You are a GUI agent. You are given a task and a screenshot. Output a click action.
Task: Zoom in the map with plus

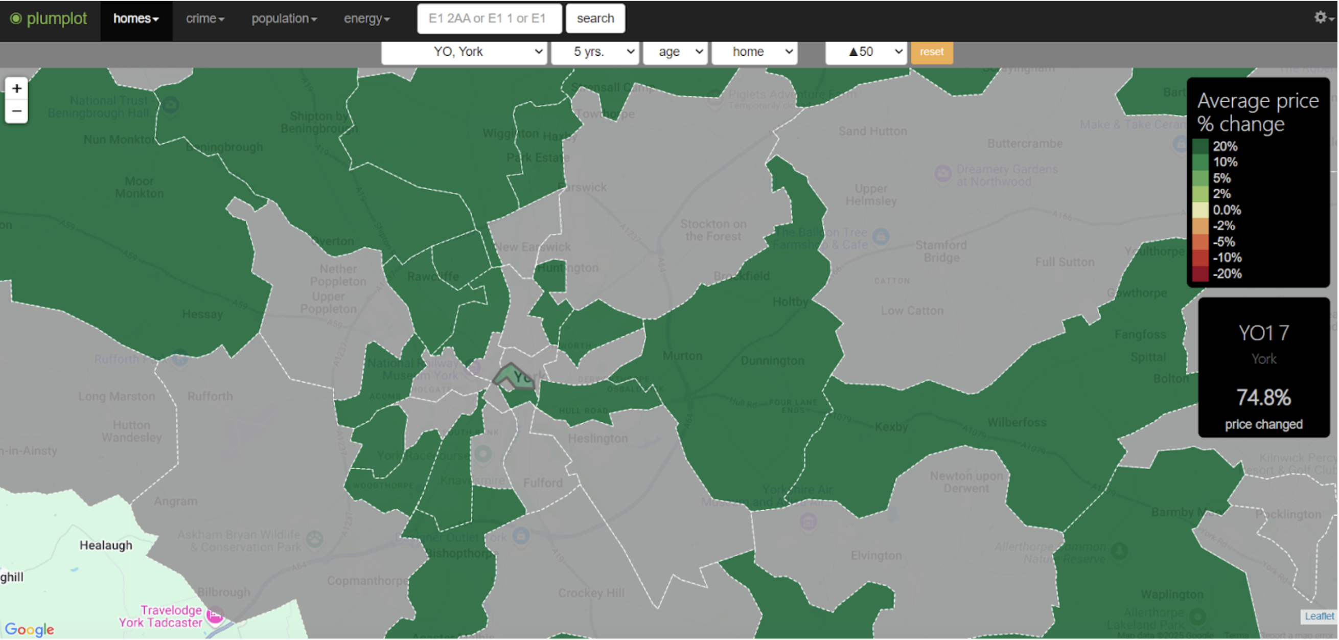click(17, 89)
